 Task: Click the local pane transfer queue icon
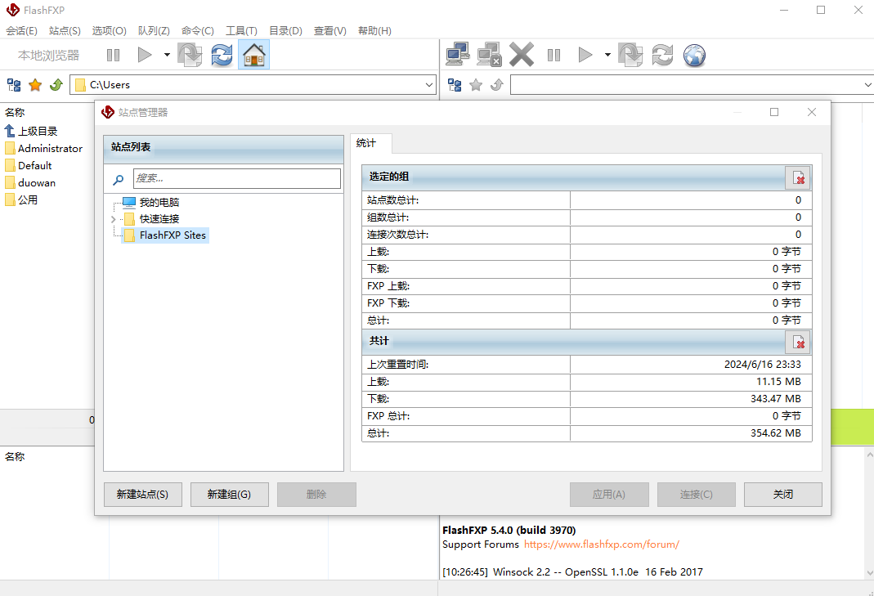190,55
